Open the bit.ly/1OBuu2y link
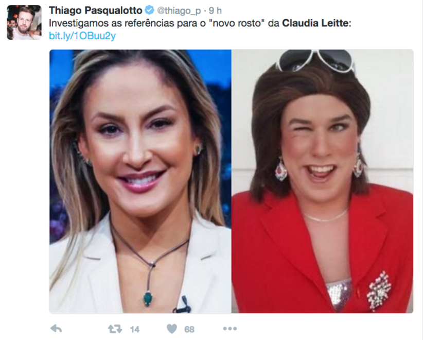Screen dimensions: 423x340 point(82,36)
